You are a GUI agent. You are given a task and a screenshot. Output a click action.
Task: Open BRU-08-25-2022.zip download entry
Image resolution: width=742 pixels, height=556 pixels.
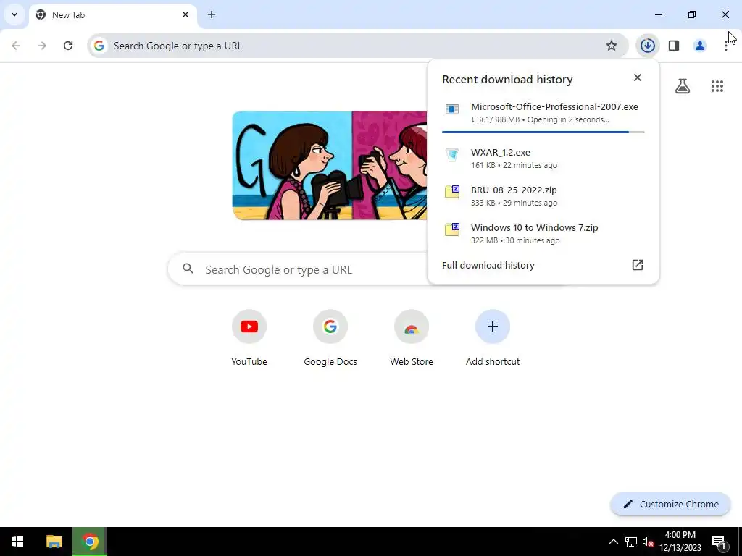pyautogui.click(x=543, y=195)
